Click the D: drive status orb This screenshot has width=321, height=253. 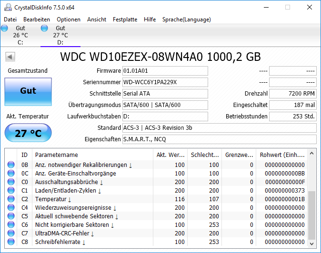[44, 28]
